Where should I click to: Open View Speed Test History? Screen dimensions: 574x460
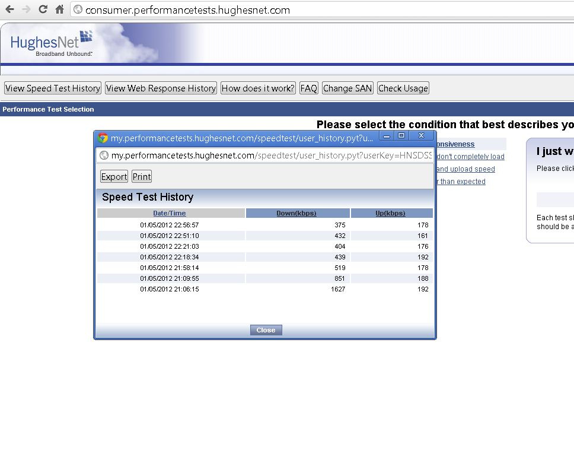coord(53,88)
